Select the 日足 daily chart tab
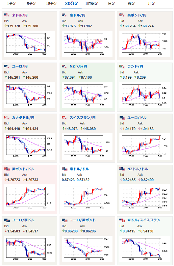This screenshot has height=266, width=174. point(112,4)
